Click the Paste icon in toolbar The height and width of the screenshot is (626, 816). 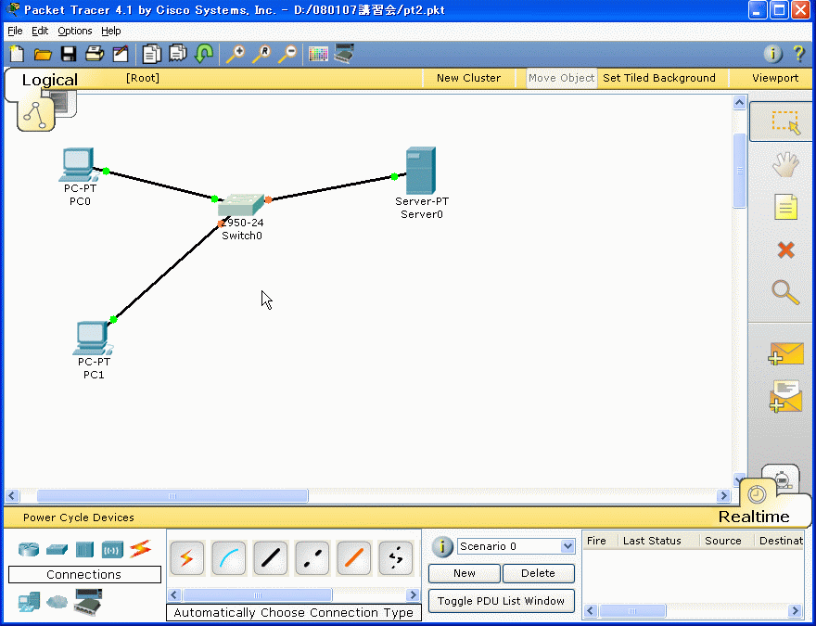tap(178, 54)
